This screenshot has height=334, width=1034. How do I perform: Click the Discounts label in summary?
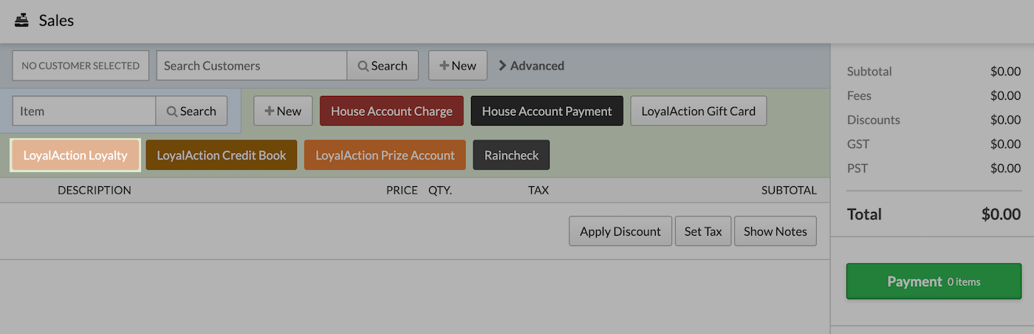coord(874,120)
